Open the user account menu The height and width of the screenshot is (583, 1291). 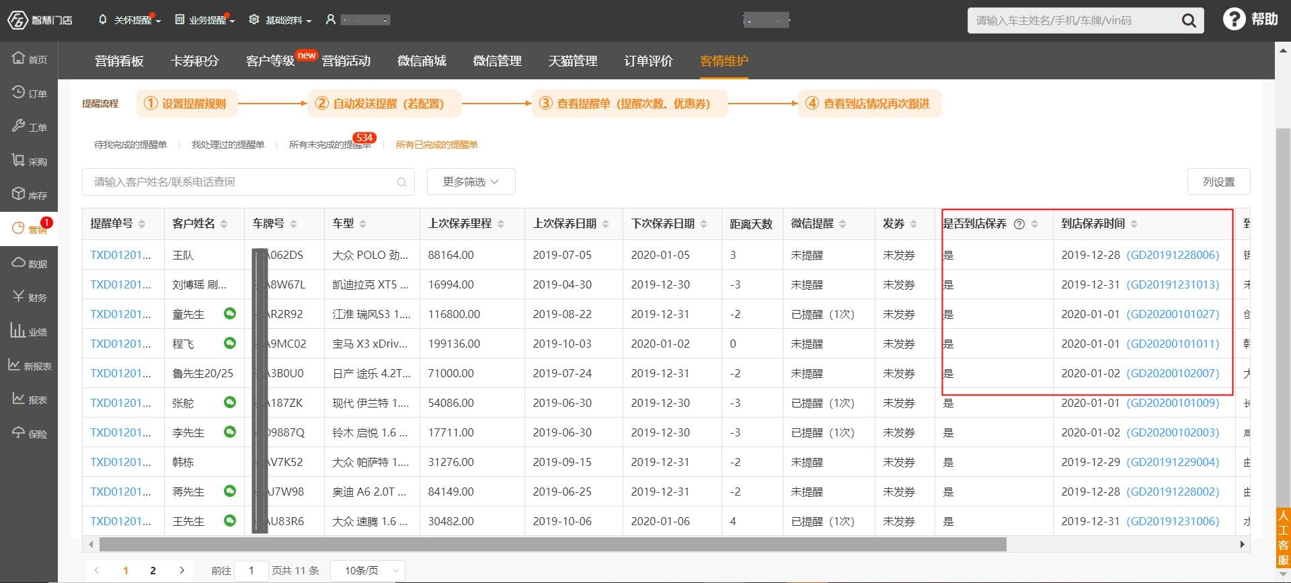357,20
